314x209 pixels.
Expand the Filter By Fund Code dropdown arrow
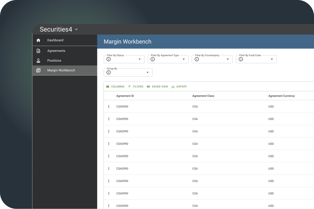[272, 59]
